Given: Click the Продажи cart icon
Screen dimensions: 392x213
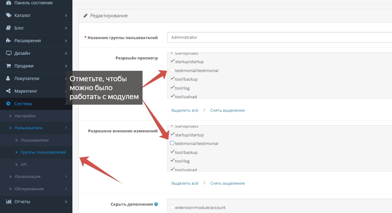Looking at the screenshot, I should pyautogui.click(x=9, y=66).
